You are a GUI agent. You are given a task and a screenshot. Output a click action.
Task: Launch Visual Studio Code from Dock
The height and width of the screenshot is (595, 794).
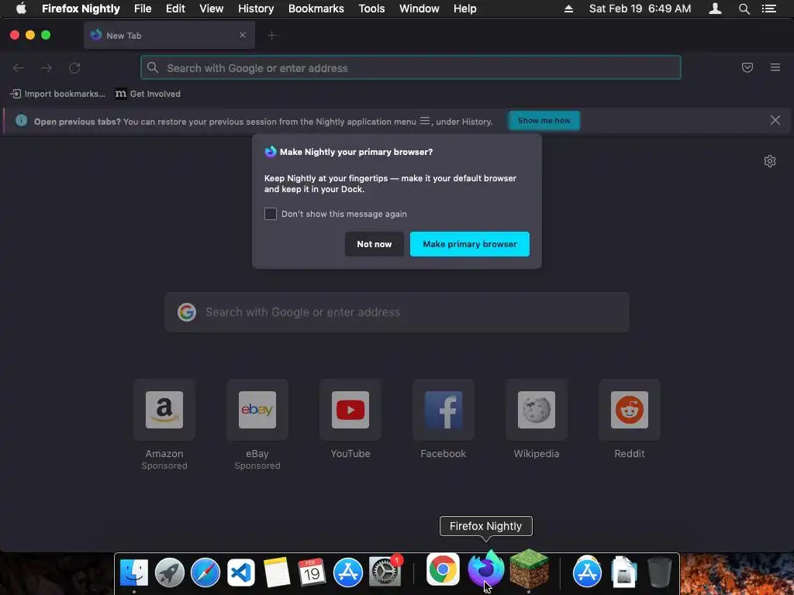click(x=240, y=573)
